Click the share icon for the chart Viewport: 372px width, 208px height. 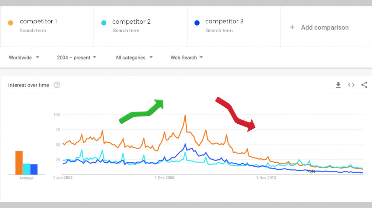[365, 85]
